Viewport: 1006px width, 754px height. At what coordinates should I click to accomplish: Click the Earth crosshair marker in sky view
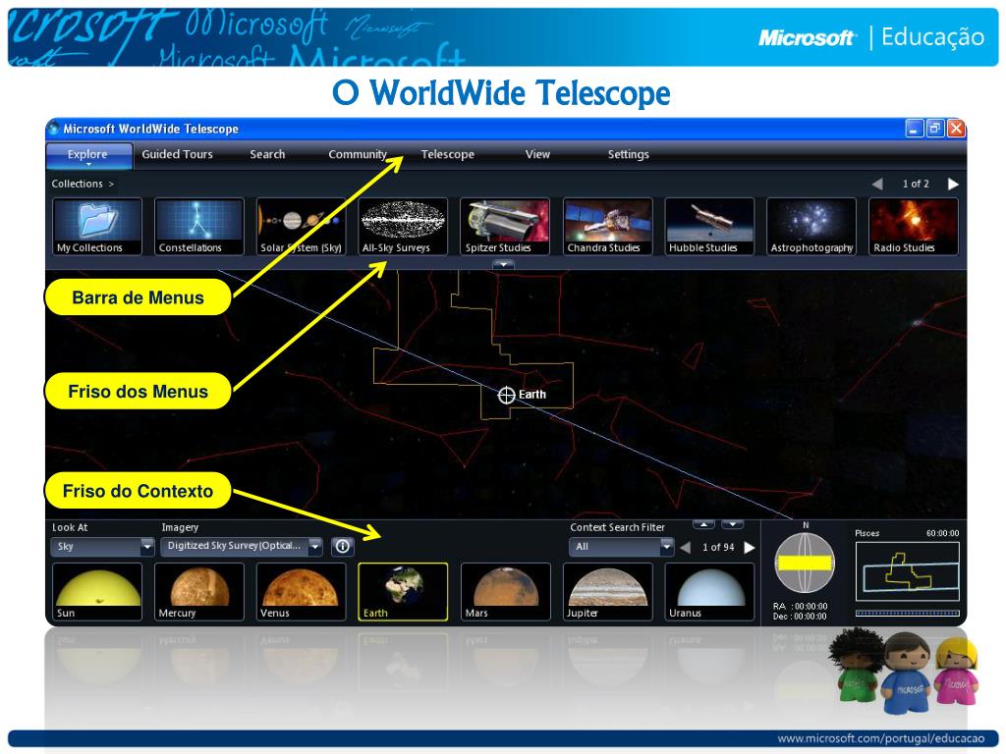506,395
